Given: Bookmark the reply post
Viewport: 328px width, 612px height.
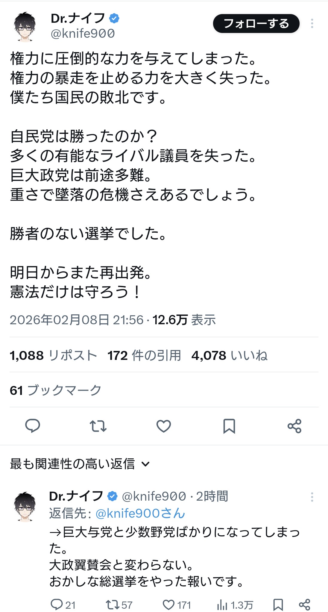Looking at the screenshot, I should click(278, 605).
